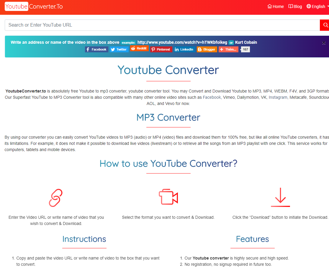Click bold YoutubeConverter.to text in paragraph
Viewport: 329px width, 269px height.
click(x=26, y=91)
